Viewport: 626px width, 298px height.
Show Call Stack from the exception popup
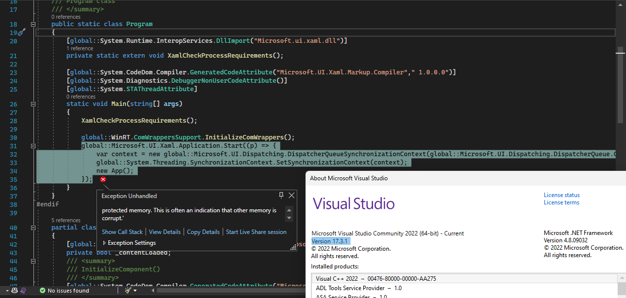tap(122, 232)
